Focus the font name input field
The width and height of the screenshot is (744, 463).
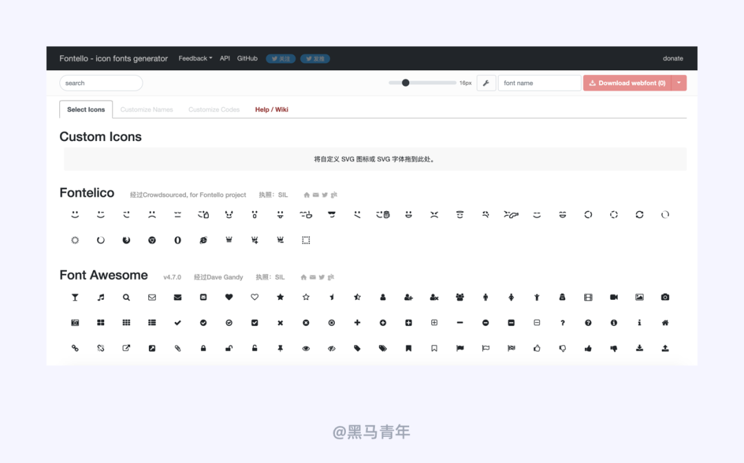click(539, 83)
